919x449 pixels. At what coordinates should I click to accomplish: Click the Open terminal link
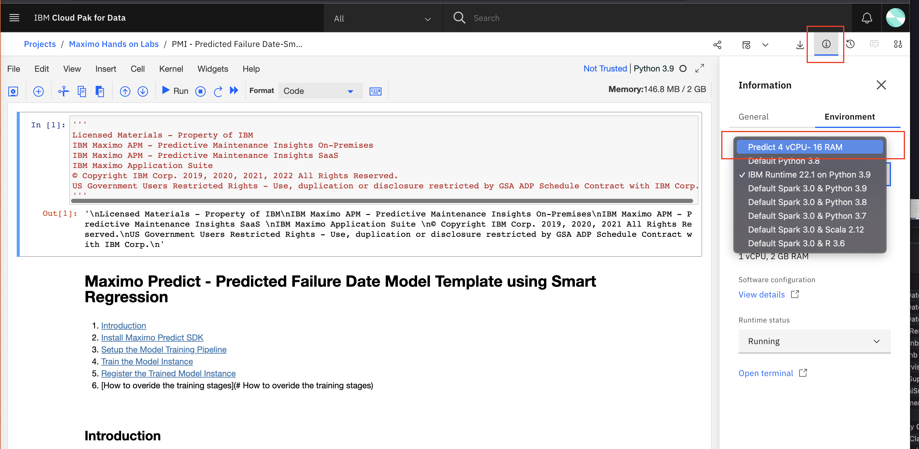coord(773,373)
